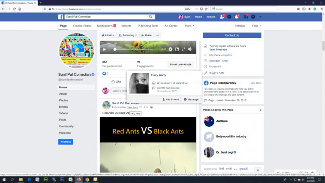
Task: Click browser reload icon
Action: [x=15, y=9]
